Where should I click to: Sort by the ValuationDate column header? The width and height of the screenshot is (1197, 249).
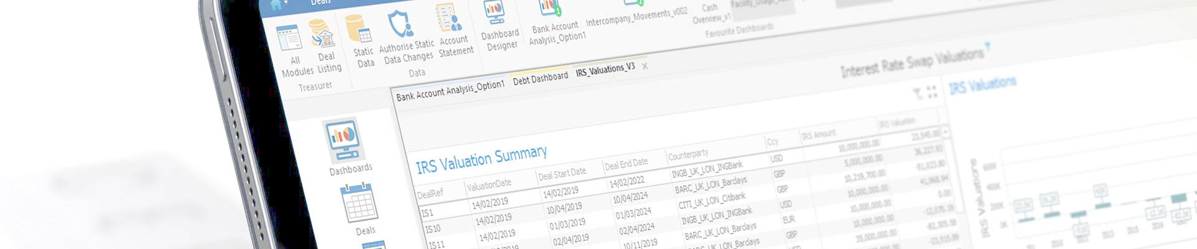[488, 184]
